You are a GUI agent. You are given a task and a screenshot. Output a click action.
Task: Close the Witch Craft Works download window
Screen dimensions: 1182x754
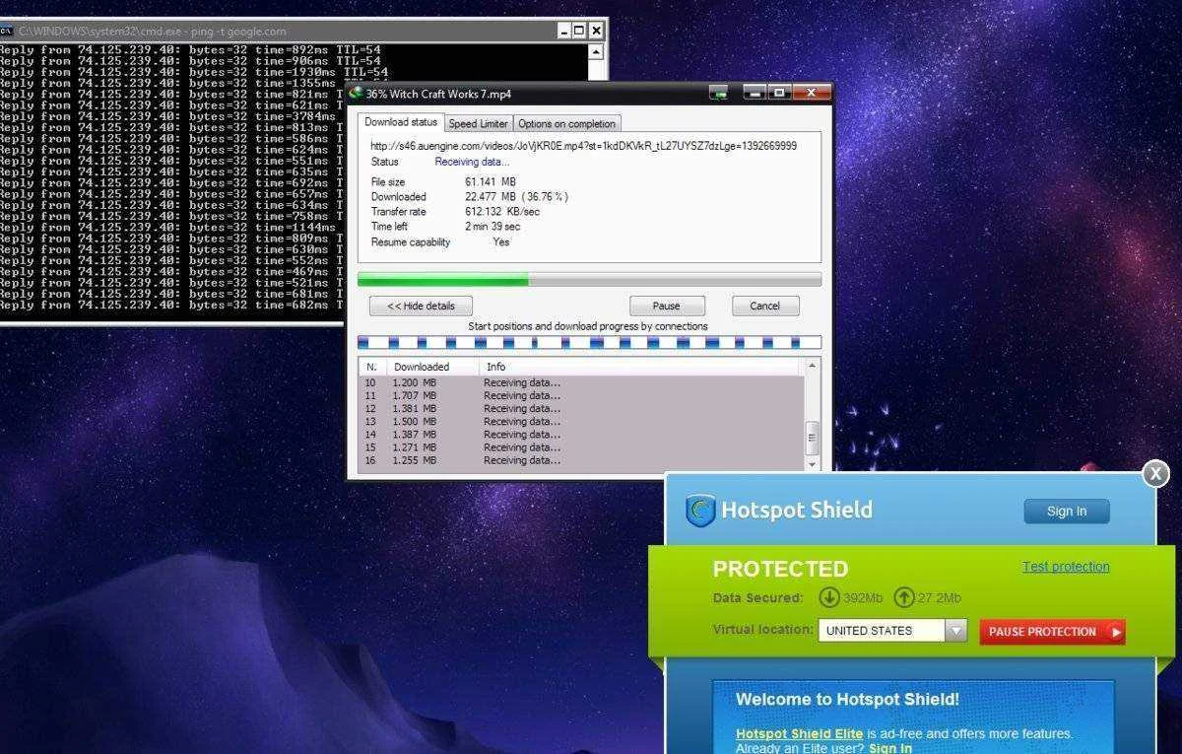[x=811, y=93]
